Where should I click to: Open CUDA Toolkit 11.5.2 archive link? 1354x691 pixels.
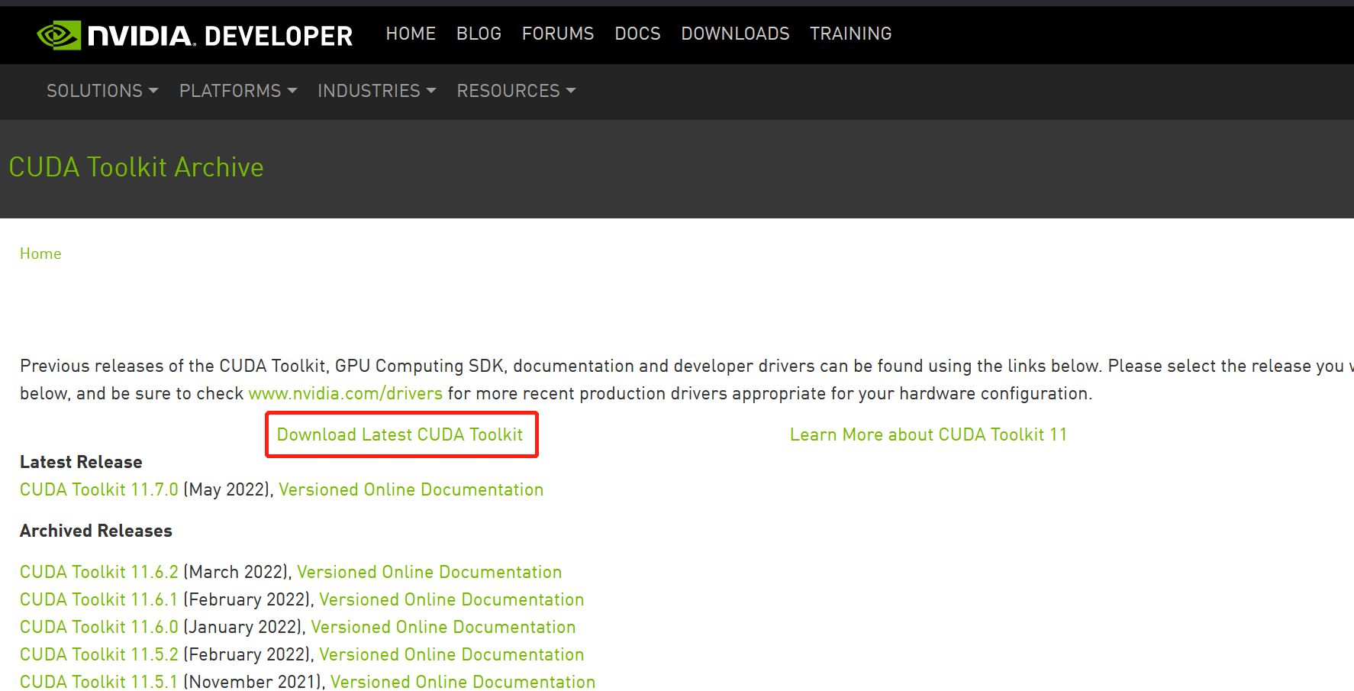click(x=99, y=654)
